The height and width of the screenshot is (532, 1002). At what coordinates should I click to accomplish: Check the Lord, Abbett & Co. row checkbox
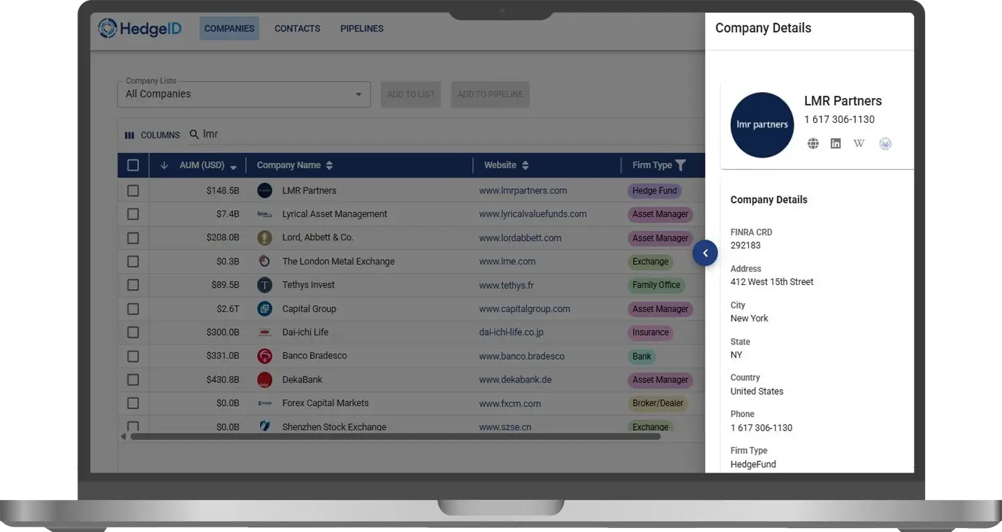click(133, 238)
